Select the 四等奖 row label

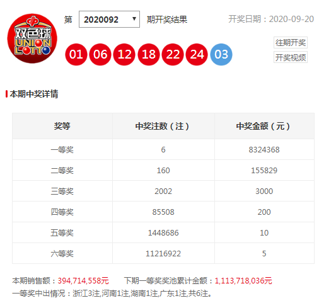pos(62,212)
